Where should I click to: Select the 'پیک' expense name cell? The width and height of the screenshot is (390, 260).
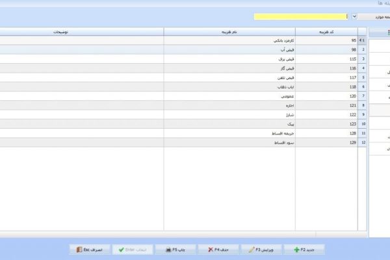[x=229, y=124]
